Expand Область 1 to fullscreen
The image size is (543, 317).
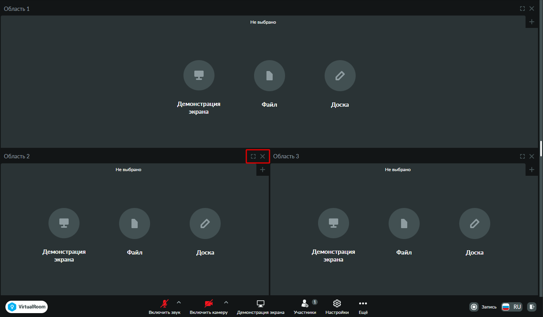click(522, 9)
